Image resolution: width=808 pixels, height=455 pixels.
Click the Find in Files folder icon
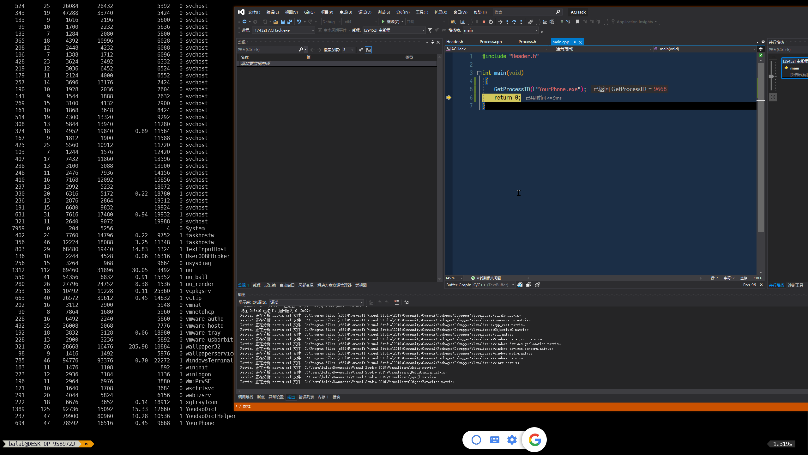(x=453, y=21)
